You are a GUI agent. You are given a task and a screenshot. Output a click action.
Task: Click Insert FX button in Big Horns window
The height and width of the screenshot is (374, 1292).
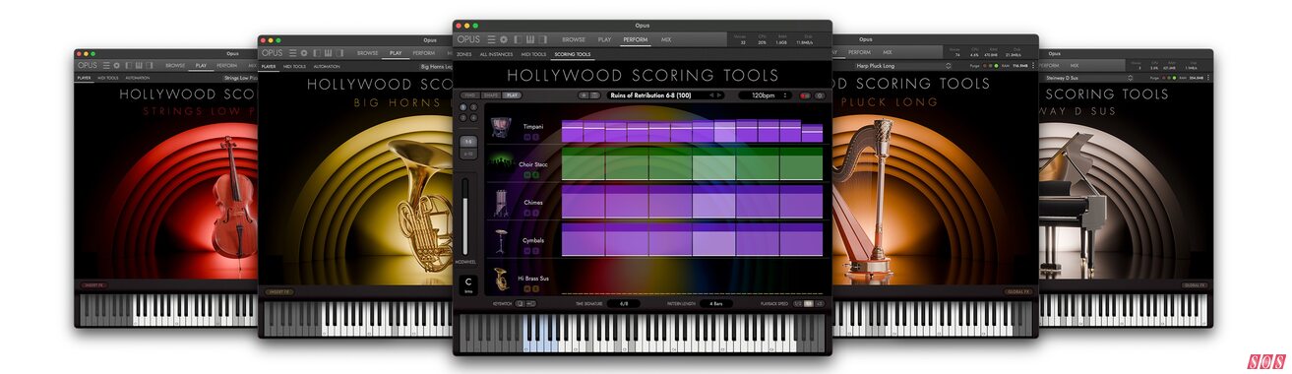coord(279,291)
